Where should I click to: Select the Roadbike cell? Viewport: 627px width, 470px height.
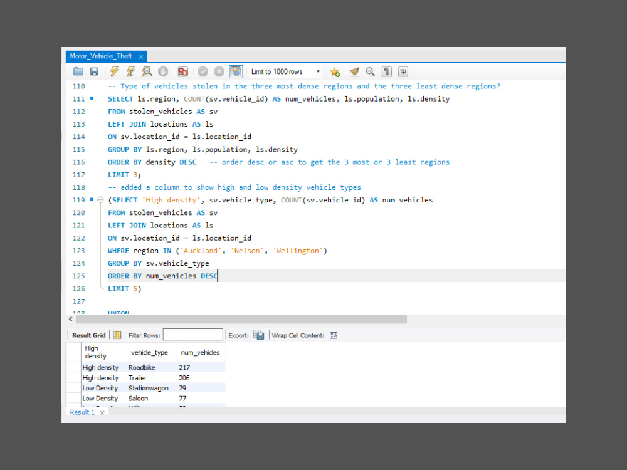pyautogui.click(x=152, y=368)
